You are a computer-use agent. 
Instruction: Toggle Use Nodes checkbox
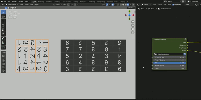[173, 5]
